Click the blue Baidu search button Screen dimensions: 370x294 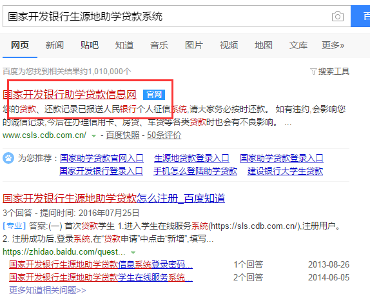360,16
